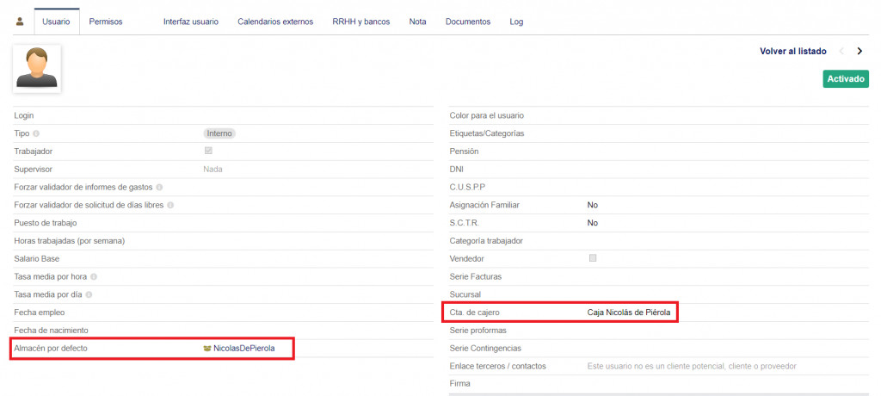The height and width of the screenshot is (396, 881).
Task: Go to previous user with left arrow
Action: pyautogui.click(x=841, y=52)
